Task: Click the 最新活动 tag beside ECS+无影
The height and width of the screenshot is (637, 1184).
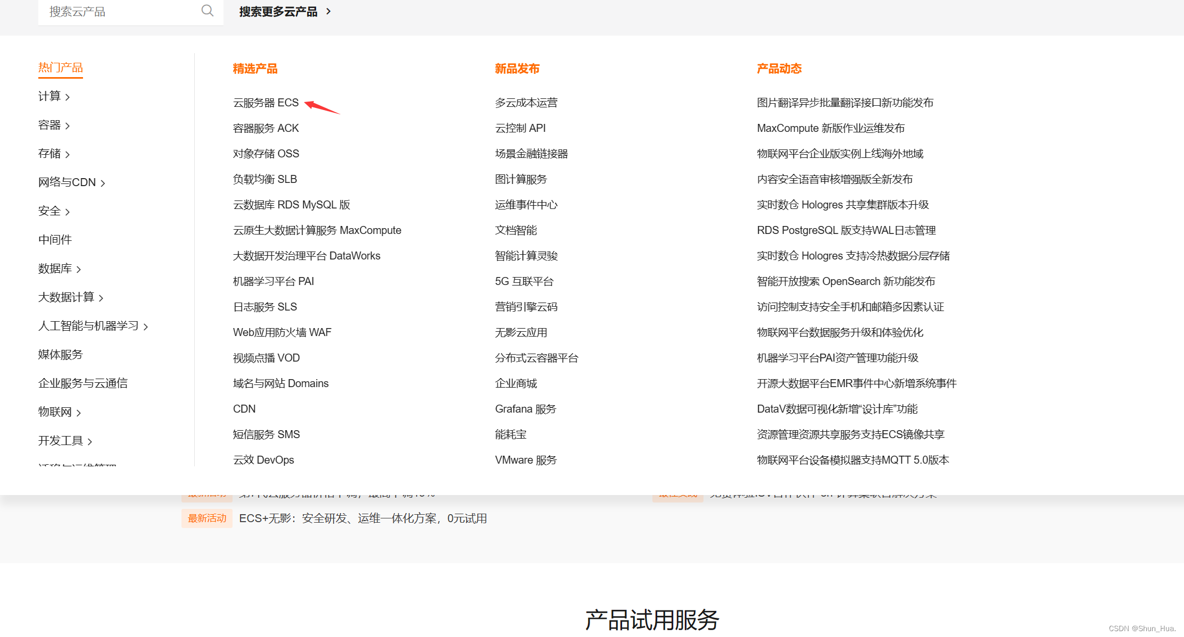Action: click(x=207, y=518)
